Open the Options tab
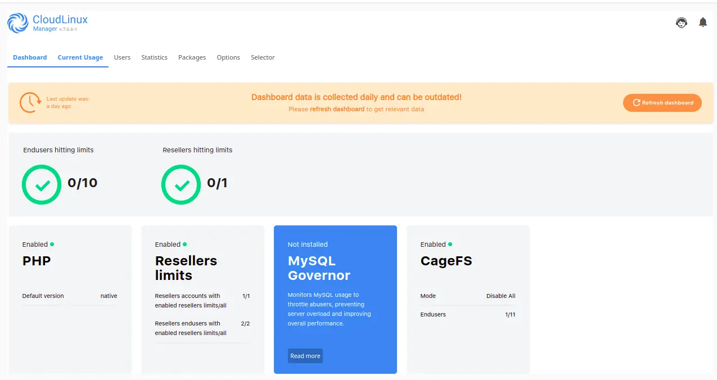This screenshot has width=717, height=380. 228,57
